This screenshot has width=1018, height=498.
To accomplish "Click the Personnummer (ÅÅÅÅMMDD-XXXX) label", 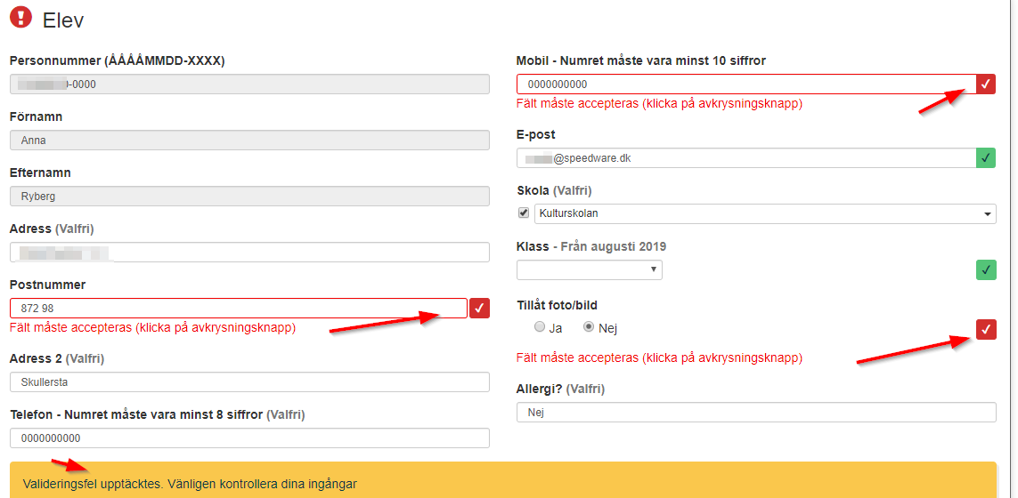I will point(118,61).
